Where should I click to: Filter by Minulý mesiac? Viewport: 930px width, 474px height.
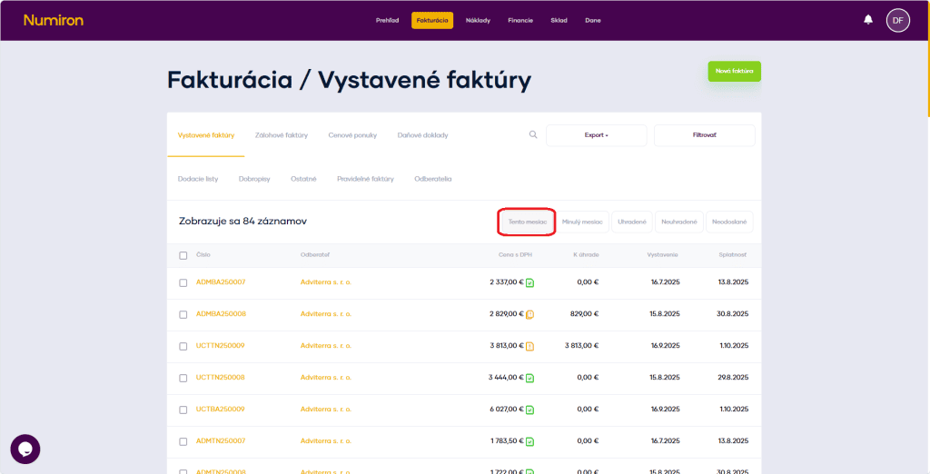click(582, 222)
